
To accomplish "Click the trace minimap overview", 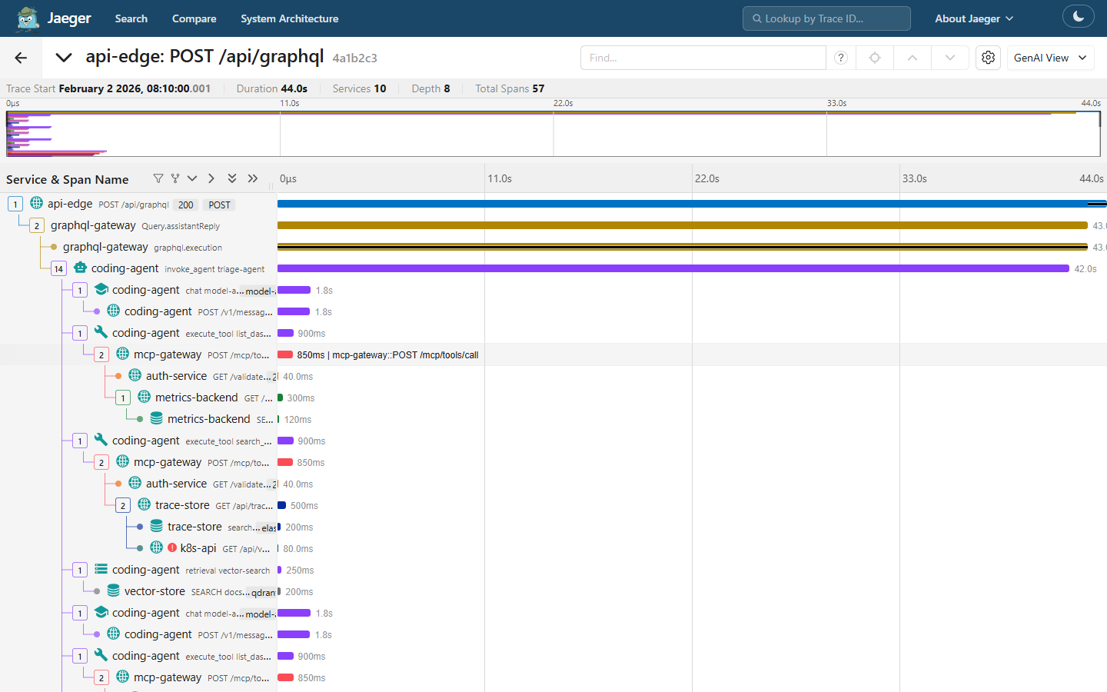I will pos(553,134).
